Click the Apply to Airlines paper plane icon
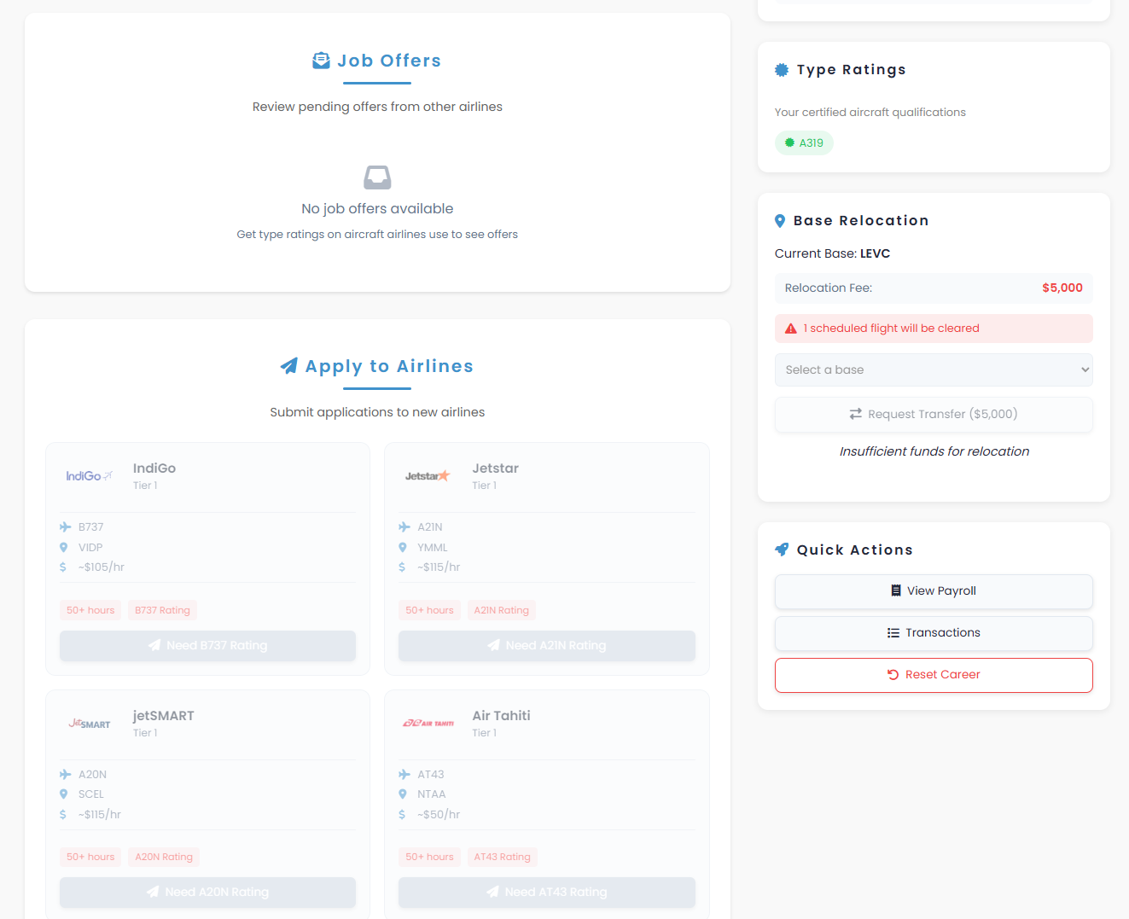 click(289, 366)
